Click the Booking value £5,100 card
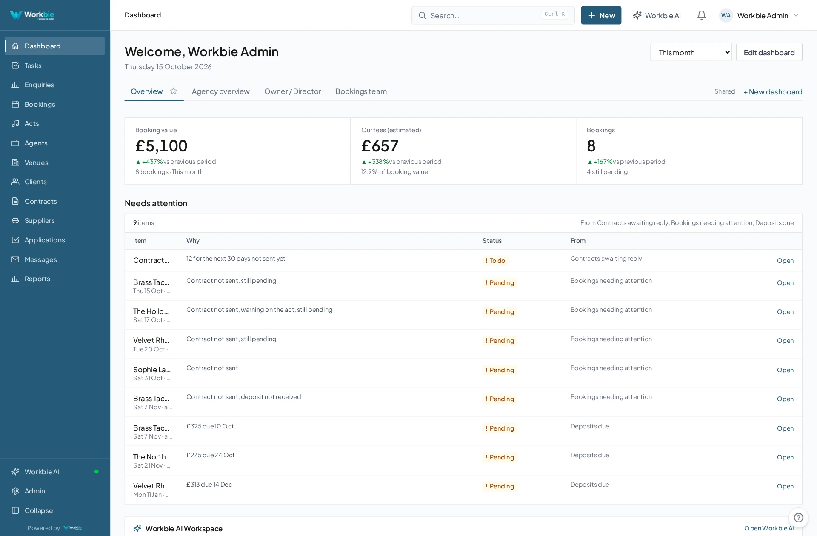The image size is (817, 536). click(237, 151)
